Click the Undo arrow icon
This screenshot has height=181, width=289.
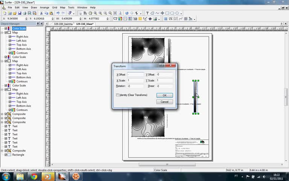[58, 13]
